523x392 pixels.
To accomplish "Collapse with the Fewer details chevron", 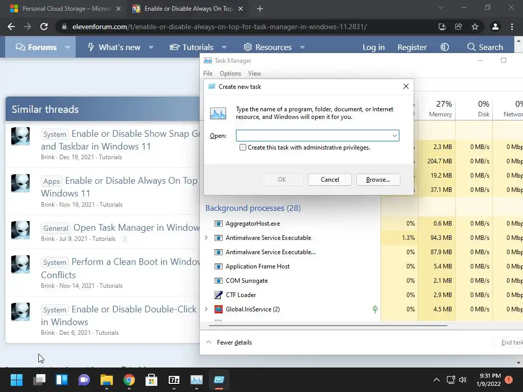I will (209, 342).
